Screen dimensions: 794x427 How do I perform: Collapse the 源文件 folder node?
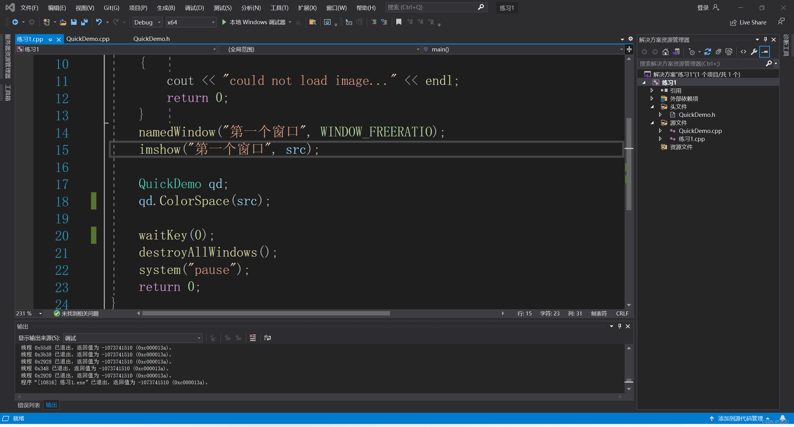coord(652,123)
